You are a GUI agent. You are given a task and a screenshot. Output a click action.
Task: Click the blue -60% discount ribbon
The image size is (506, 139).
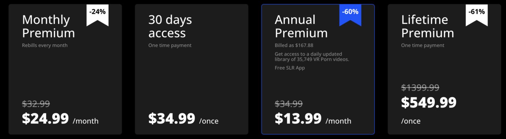(350, 14)
